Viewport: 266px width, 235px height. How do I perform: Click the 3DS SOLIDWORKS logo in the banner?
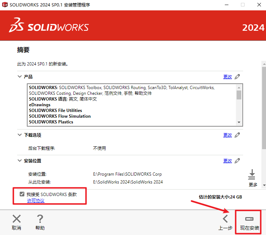point(49,25)
